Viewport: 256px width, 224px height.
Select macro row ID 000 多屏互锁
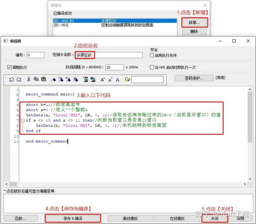(x=115, y=21)
